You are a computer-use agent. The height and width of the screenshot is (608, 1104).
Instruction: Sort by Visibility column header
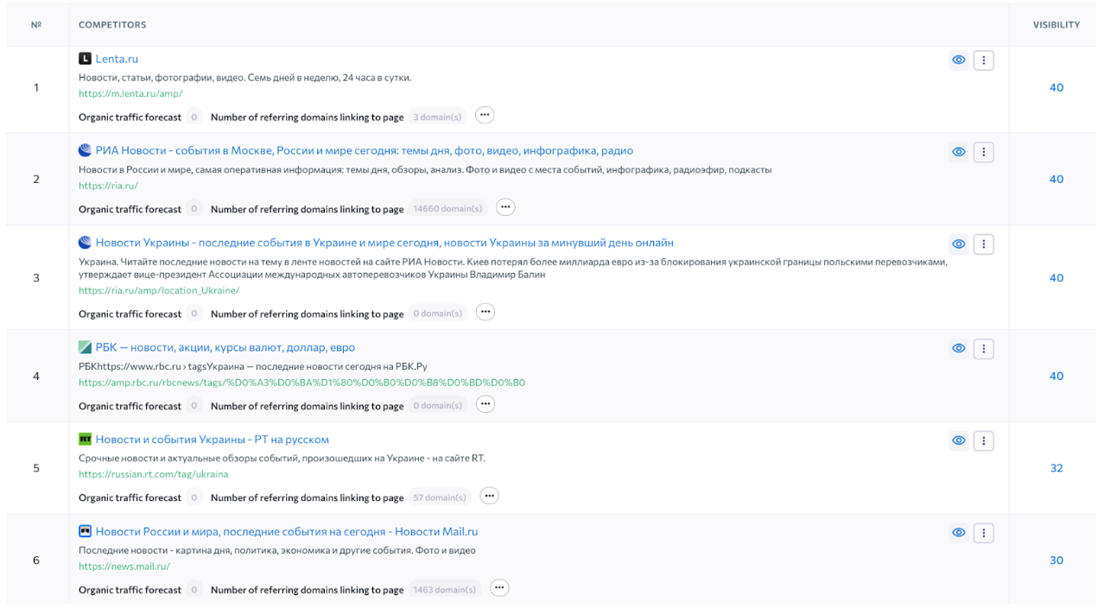(x=1056, y=25)
